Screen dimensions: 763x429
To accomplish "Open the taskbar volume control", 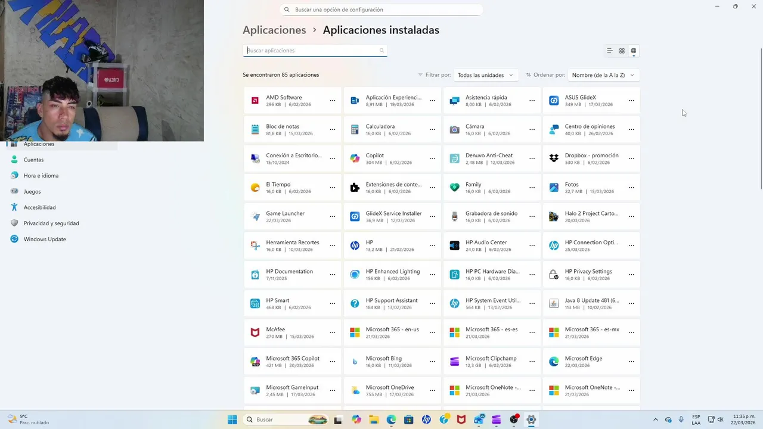I will pos(722,419).
